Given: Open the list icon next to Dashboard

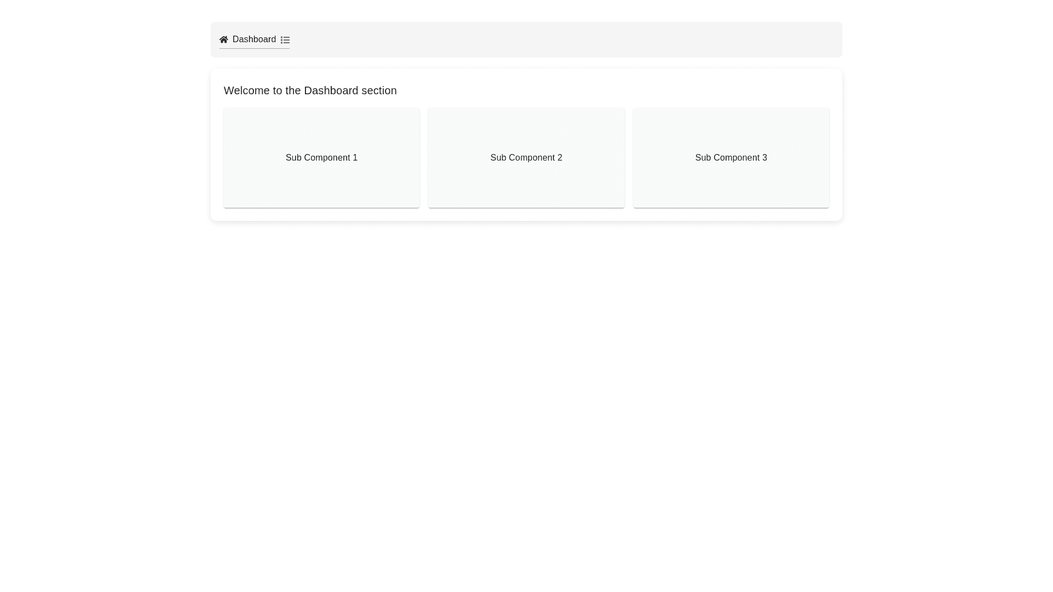Looking at the screenshot, I should [x=285, y=40].
